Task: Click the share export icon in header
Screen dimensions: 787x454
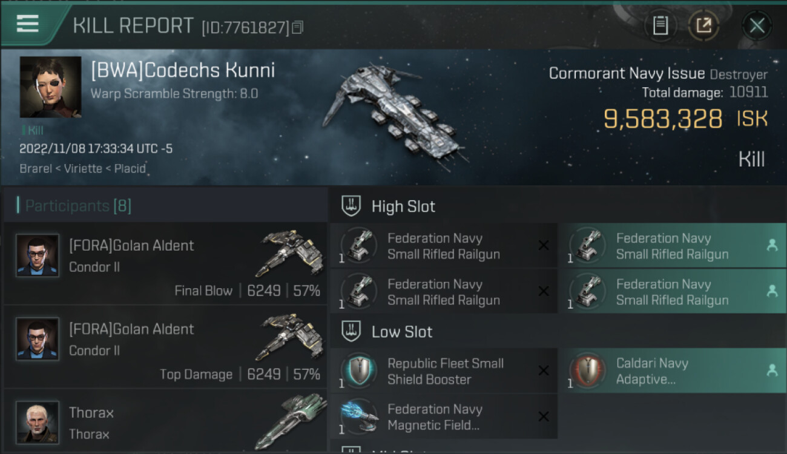Action: 703,25
